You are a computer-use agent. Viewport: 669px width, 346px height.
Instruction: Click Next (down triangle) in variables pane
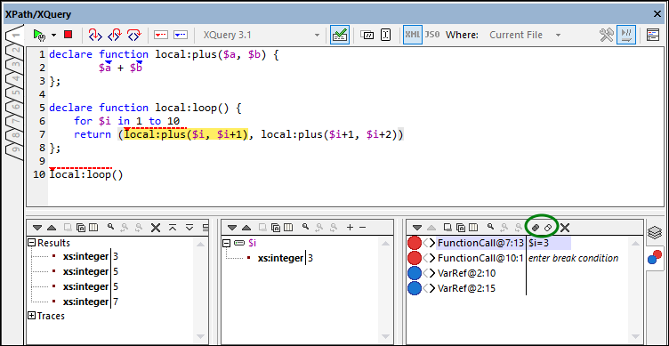click(x=232, y=228)
